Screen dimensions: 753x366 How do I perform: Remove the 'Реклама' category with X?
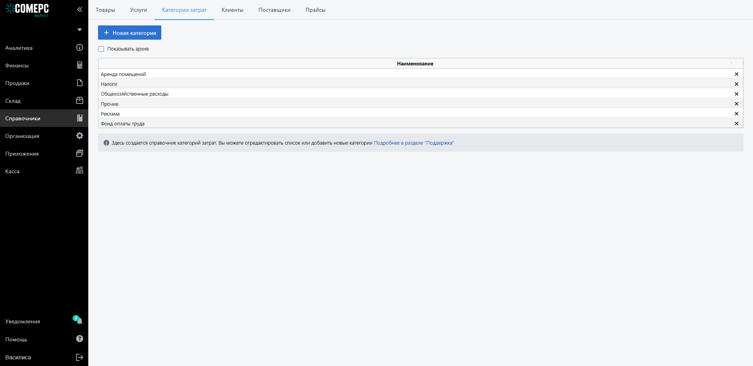736,114
